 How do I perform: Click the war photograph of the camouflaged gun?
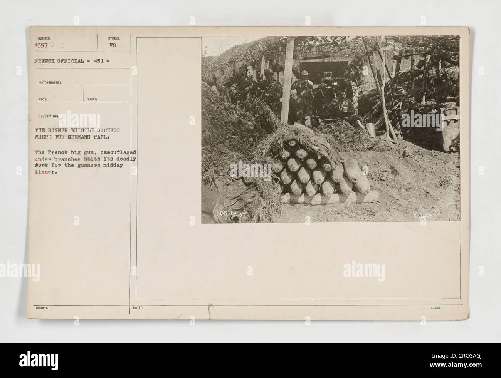331,129
